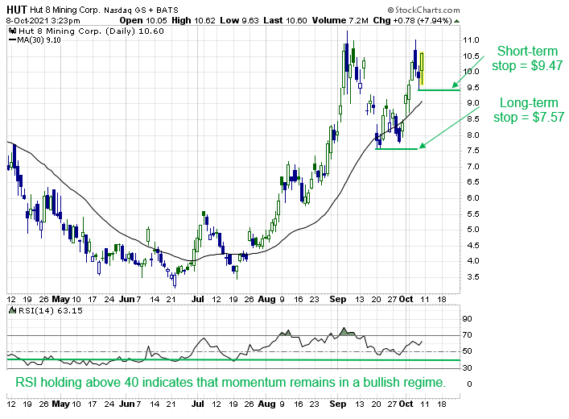The image size is (569, 419).
Task: Click the Volume 7.2M value
Action: 340,20
